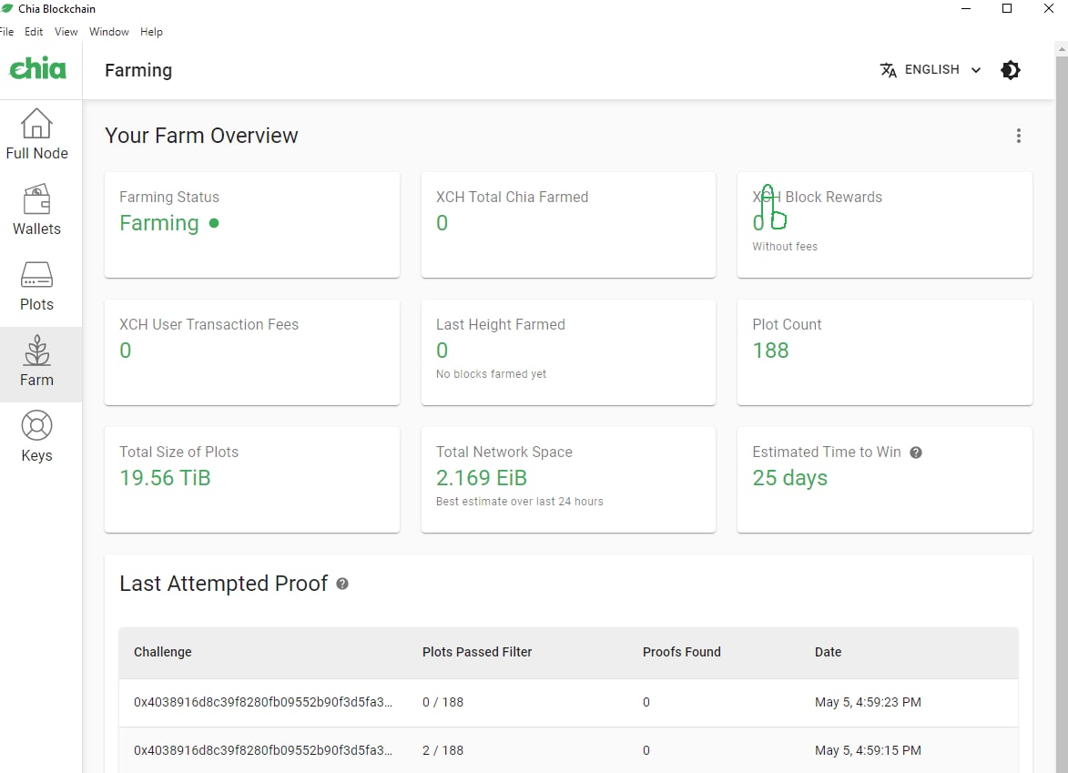Click the 'Last Height Farmed' label
The height and width of the screenshot is (773, 1068).
501,324
